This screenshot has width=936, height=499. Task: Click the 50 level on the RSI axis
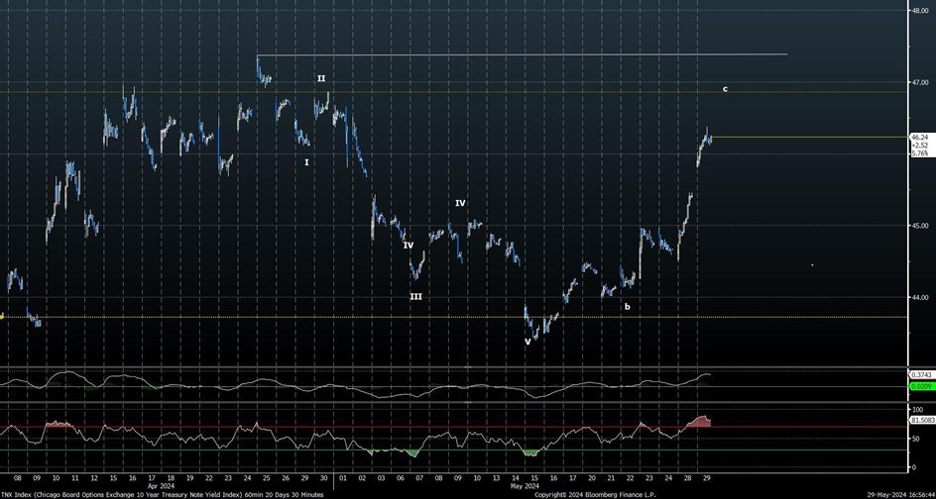pos(916,439)
